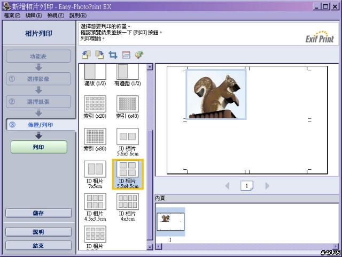Click the 儲存 button

38,213
